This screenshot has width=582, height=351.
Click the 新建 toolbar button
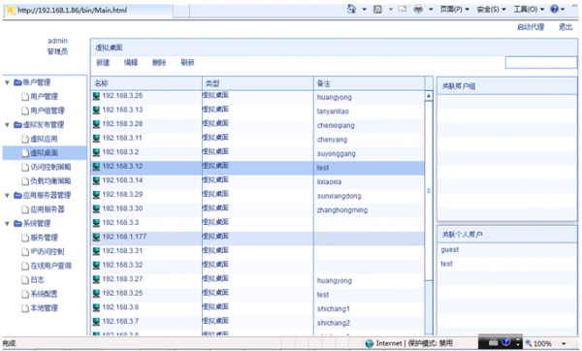tap(103, 62)
